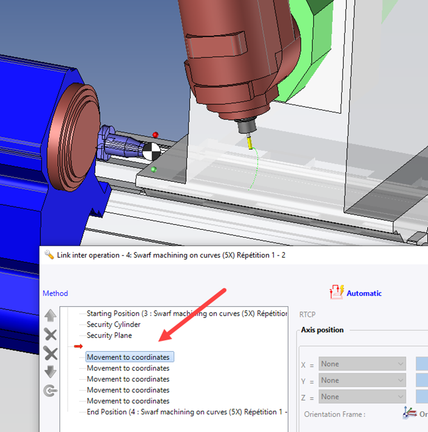428x432 pixels.
Task: Move selected link step up with arrow
Action: (x=50, y=316)
